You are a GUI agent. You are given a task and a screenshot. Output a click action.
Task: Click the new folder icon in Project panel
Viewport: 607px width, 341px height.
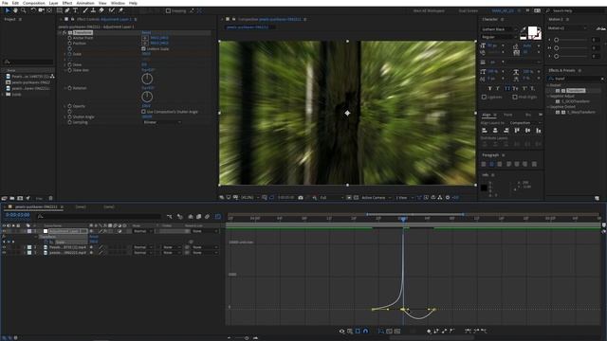(x=12, y=198)
